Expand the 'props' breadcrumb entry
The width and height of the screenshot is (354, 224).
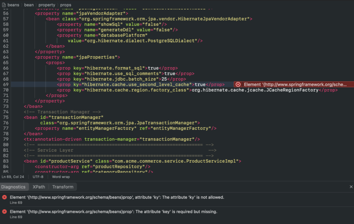[x=66, y=5]
